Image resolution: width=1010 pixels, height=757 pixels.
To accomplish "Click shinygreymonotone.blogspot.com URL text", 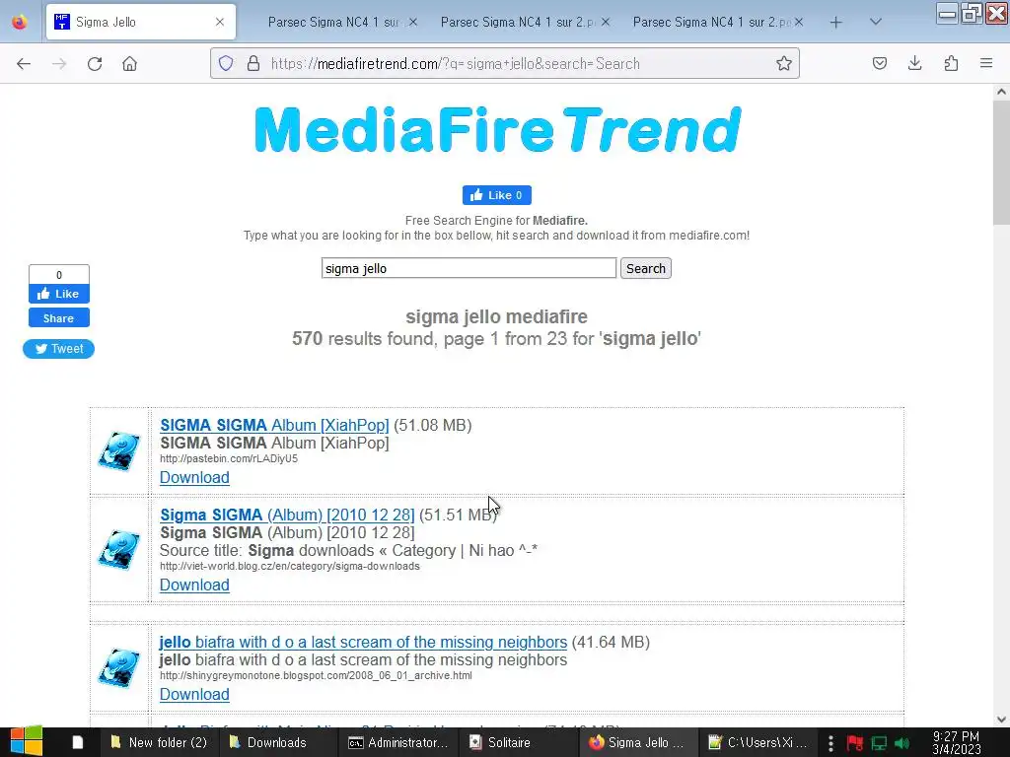I will tap(316, 676).
